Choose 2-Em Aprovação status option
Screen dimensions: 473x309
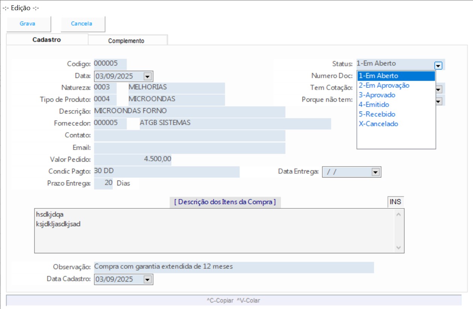point(384,86)
